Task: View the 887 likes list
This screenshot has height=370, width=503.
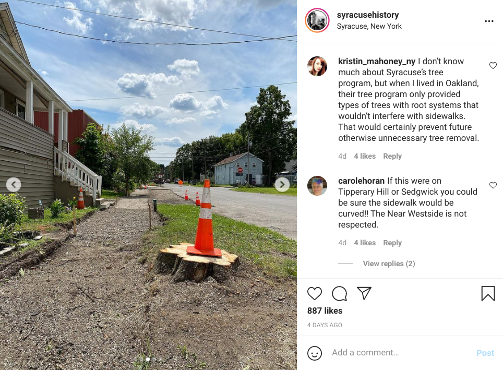Action: click(x=325, y=311)
